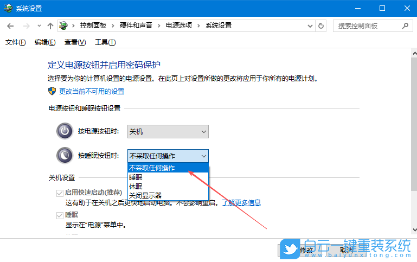Viewport: 417px width, 262px height.
Task: Expand chevron after 硬件和声音 breadcrumb
Action: click(159, 25)
